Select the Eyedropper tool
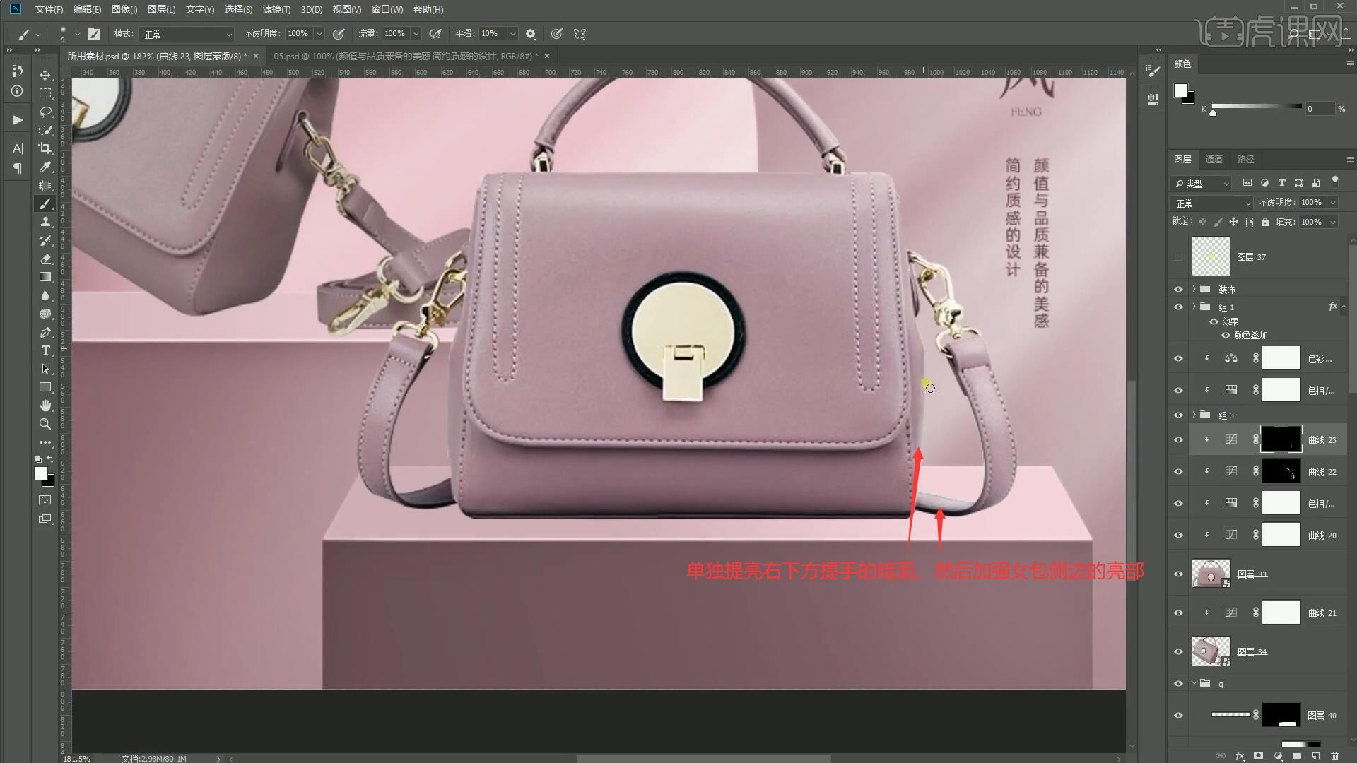The width and height of the screenshot is (1357, 763). click(x=45, y=167)
